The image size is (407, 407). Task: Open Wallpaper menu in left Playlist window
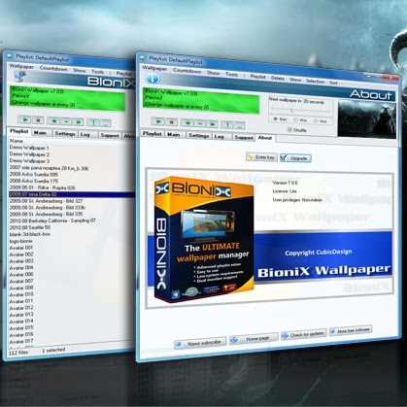click(21, 66)
